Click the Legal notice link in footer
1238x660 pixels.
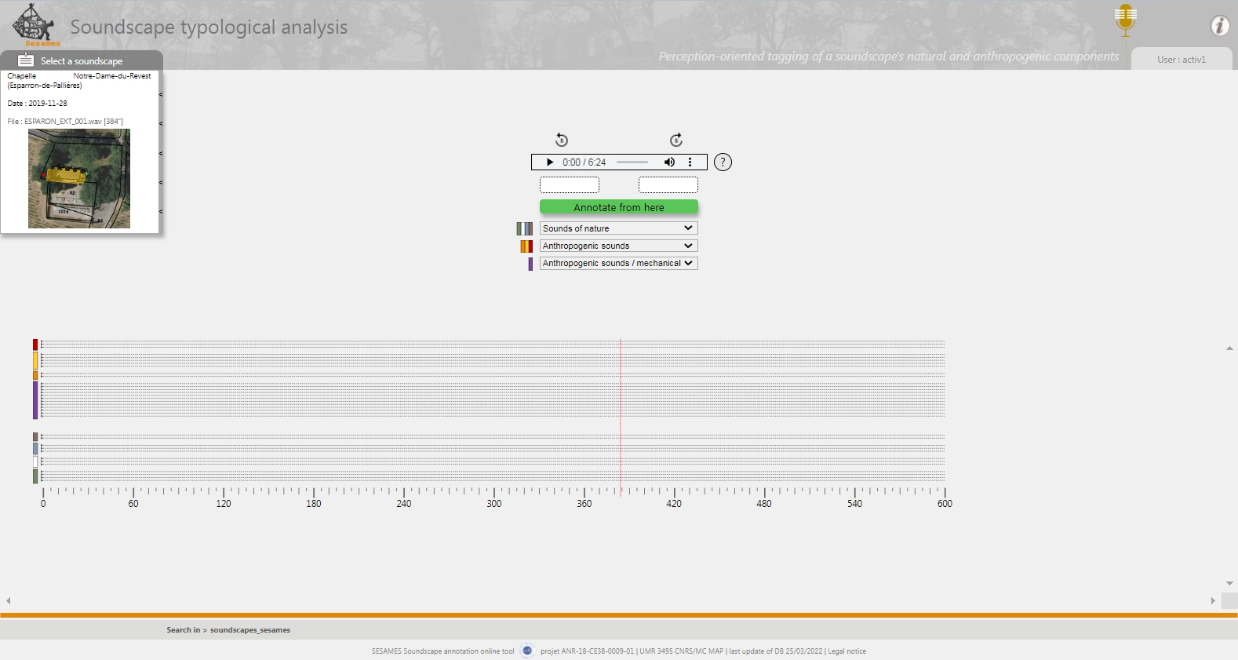pyautogui.click(x=847, y=651)
